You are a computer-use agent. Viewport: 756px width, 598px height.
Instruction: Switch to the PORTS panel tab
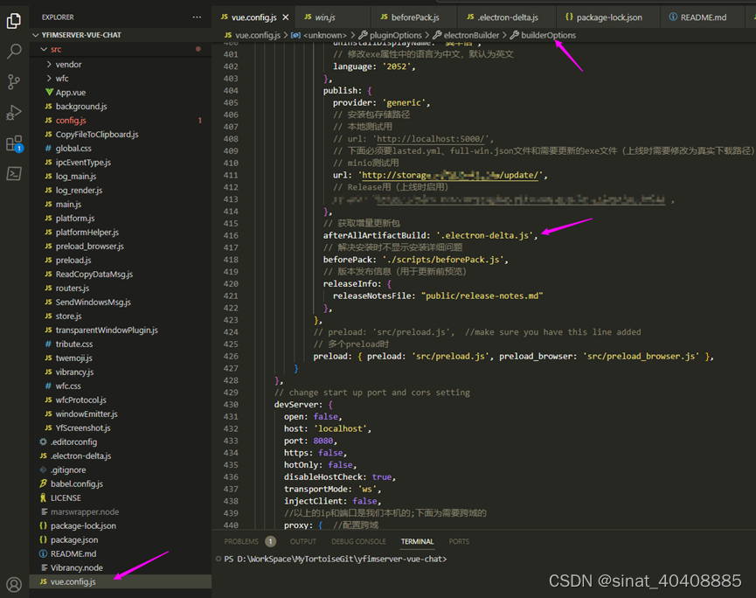point(458,541)
